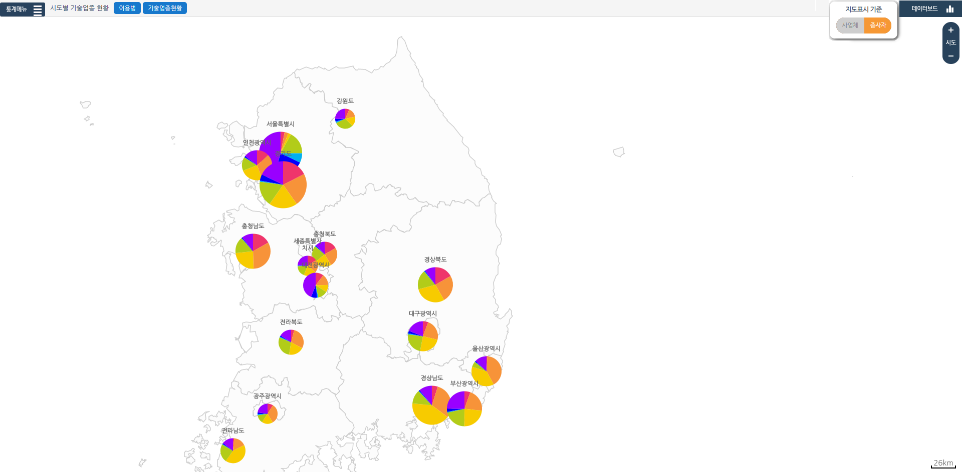Click the 데이터보드 bar chart icon

pos(949,8)
